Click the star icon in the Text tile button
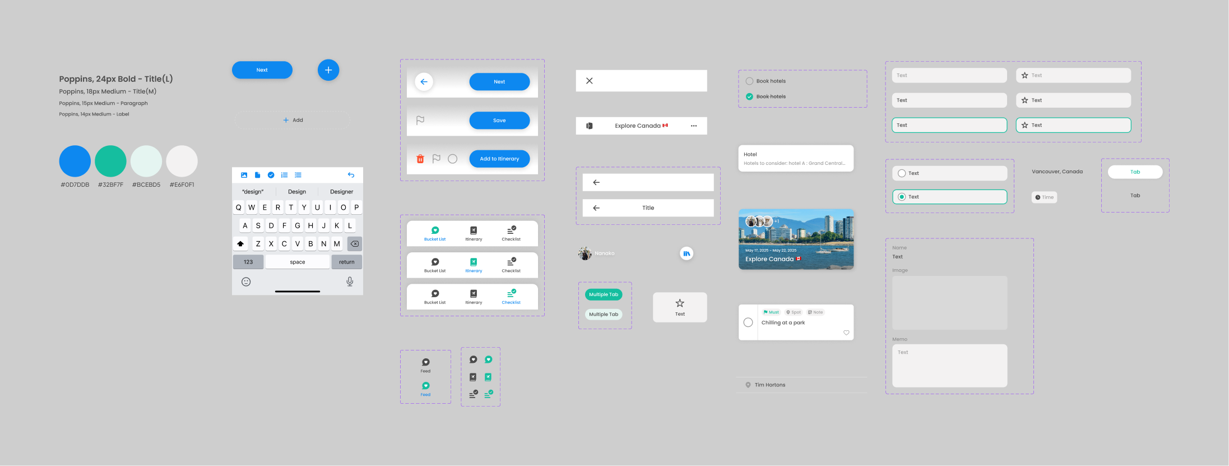1229x466 pixels. coord(680,303)
